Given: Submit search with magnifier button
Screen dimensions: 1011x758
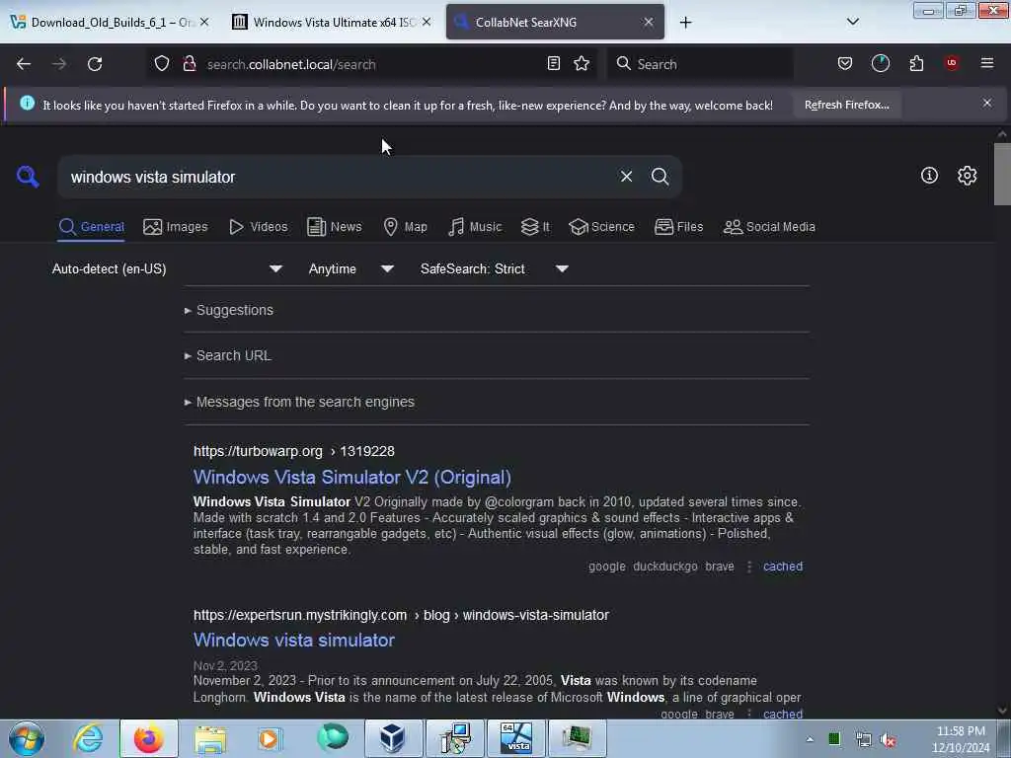Looking at the screenshot, I should tap(660, 177).
